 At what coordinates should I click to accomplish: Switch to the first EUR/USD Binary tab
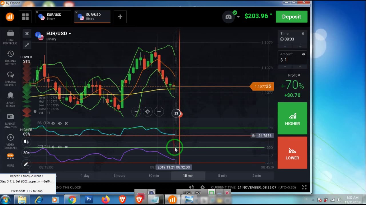click(54, 17)
